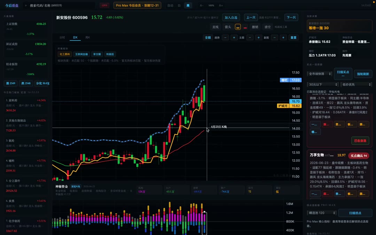The height and width of the screenshot is (235, 376).
Task: Click the 互联网金融 sector tag
Action: point(81,54)
